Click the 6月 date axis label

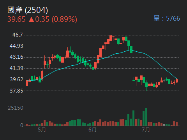[x=92, y=130]
